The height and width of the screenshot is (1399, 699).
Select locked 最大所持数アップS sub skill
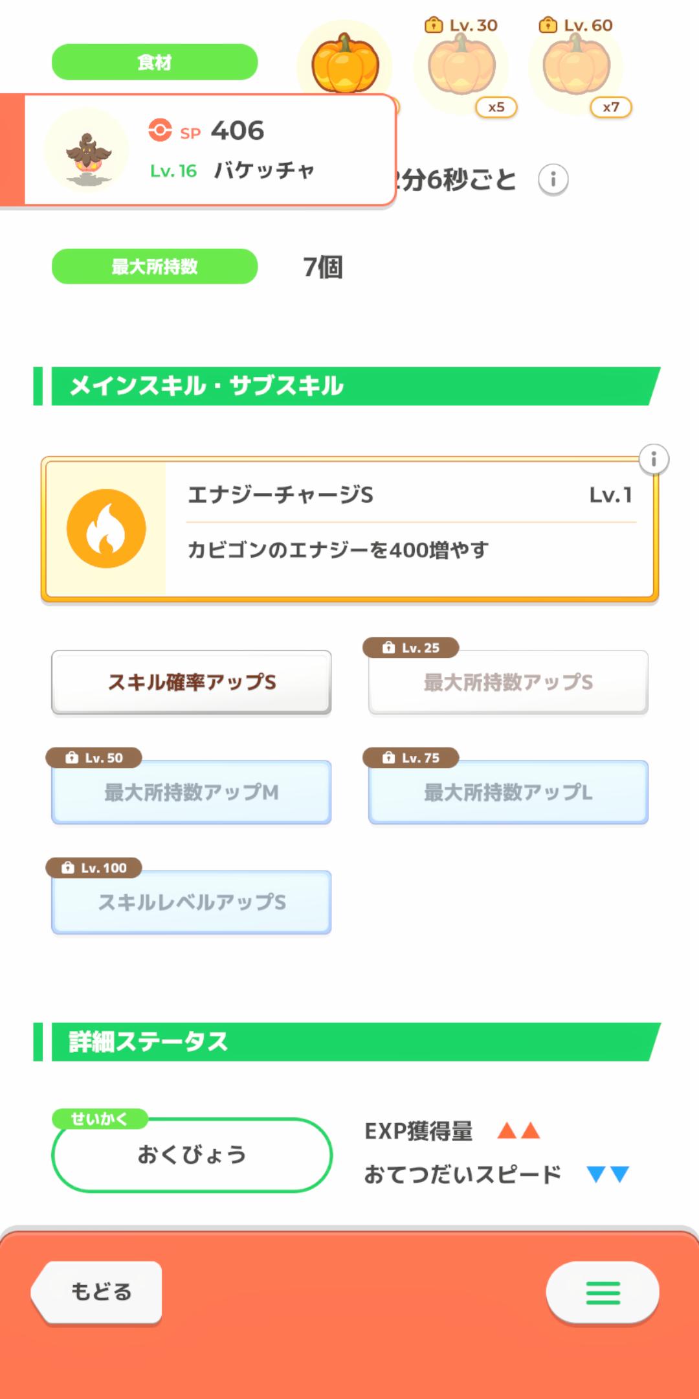click(x=508, y=682)
